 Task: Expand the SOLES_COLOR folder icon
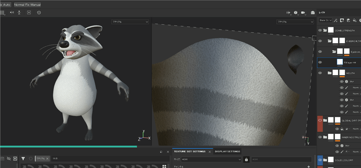point(325,160)
